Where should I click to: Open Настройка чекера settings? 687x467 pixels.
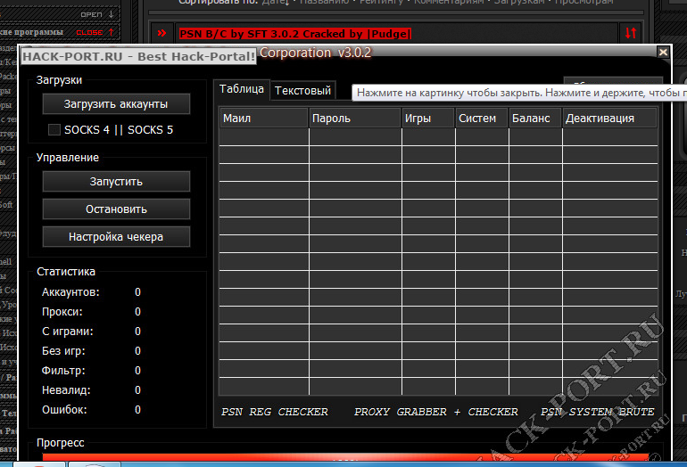pos(116,236)
